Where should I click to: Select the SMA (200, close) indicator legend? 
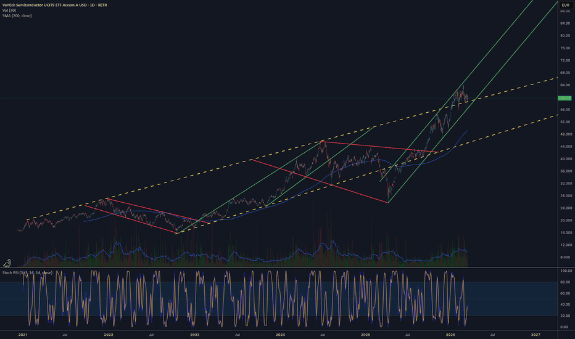click(x=17, y=16)
